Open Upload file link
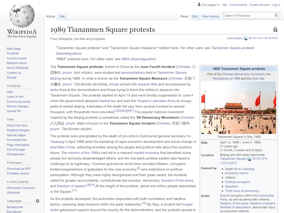The width and height of the screenshot is (284, 213). click(x=14, y=111)
